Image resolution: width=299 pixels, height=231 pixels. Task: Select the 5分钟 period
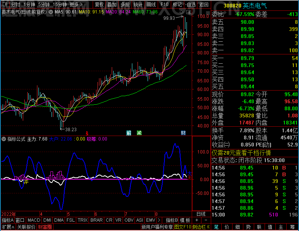pos(44,4)
